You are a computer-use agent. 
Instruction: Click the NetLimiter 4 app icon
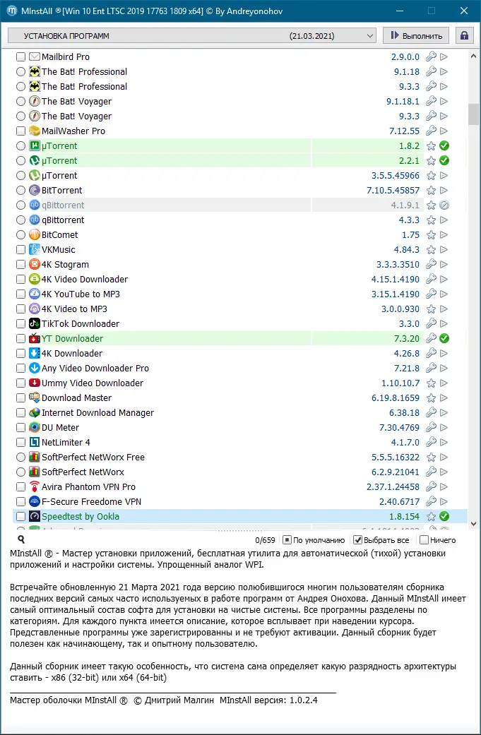[34, 443]
